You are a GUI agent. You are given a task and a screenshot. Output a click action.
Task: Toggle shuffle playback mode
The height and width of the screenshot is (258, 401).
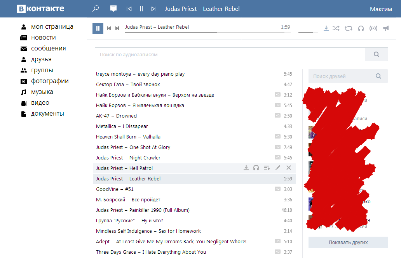click(x=336, y=28)
